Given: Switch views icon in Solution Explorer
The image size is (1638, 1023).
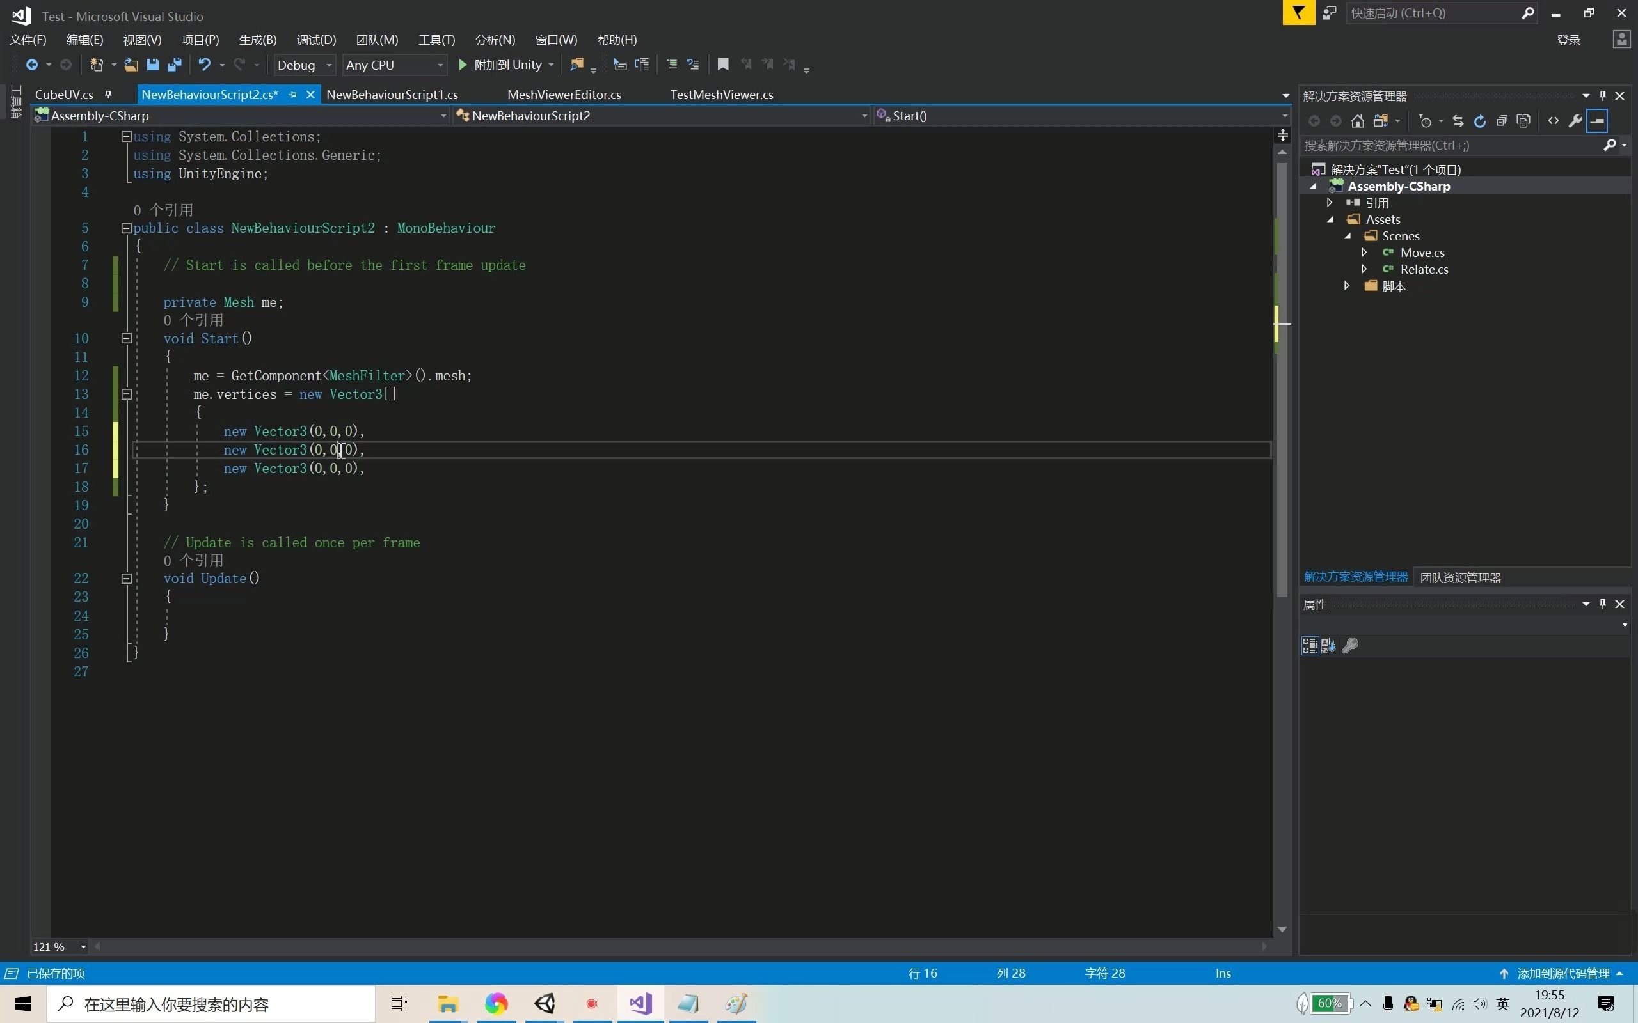Looking at the screenshot, I should point(1381,121).
